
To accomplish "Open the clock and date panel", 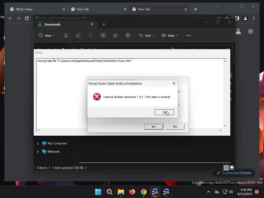I will click(245, 192).
